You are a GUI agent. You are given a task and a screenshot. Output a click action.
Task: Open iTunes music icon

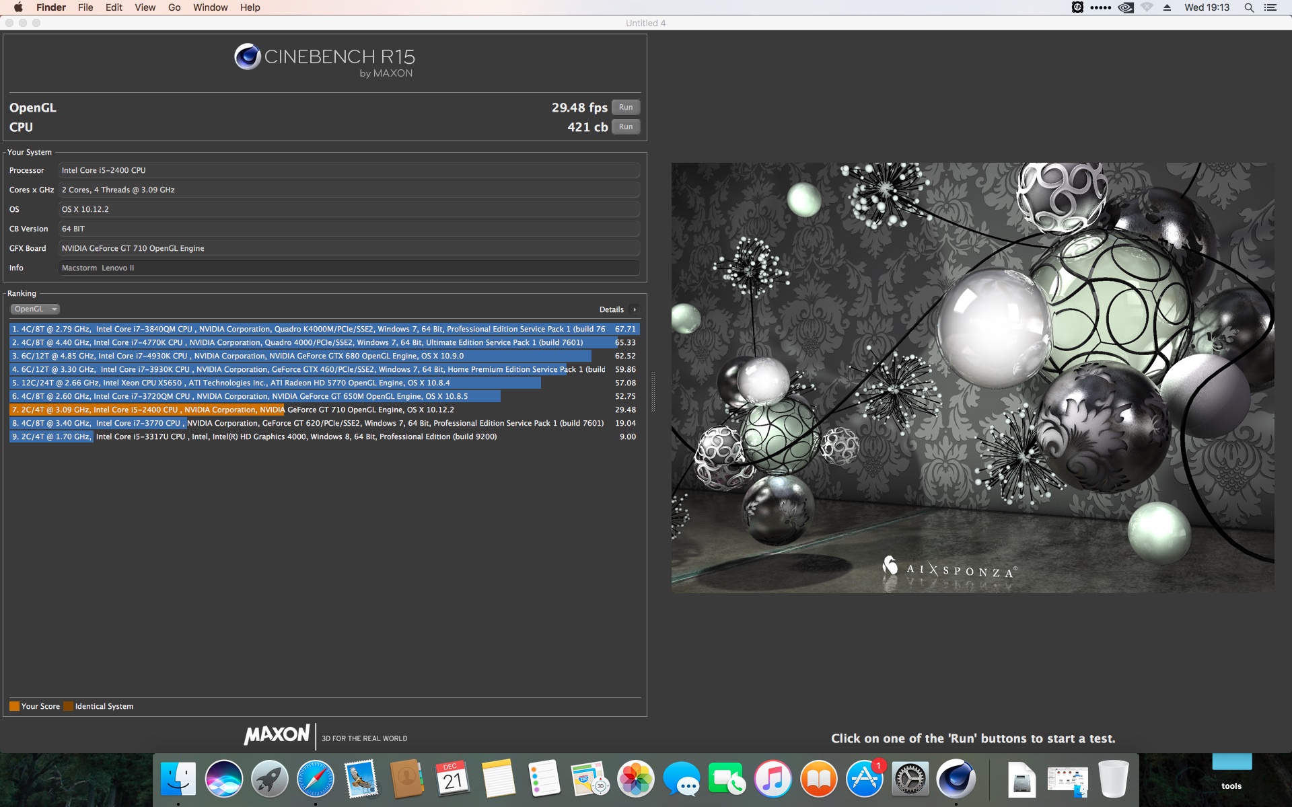coord(773,779)
